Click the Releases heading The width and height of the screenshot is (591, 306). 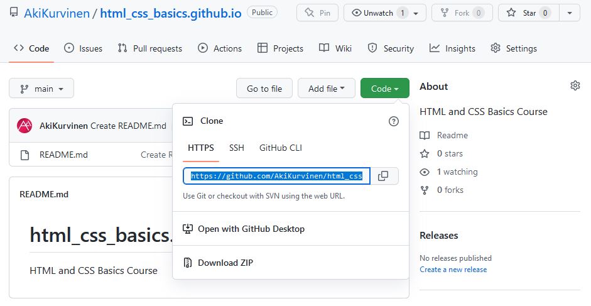point(439,236)
